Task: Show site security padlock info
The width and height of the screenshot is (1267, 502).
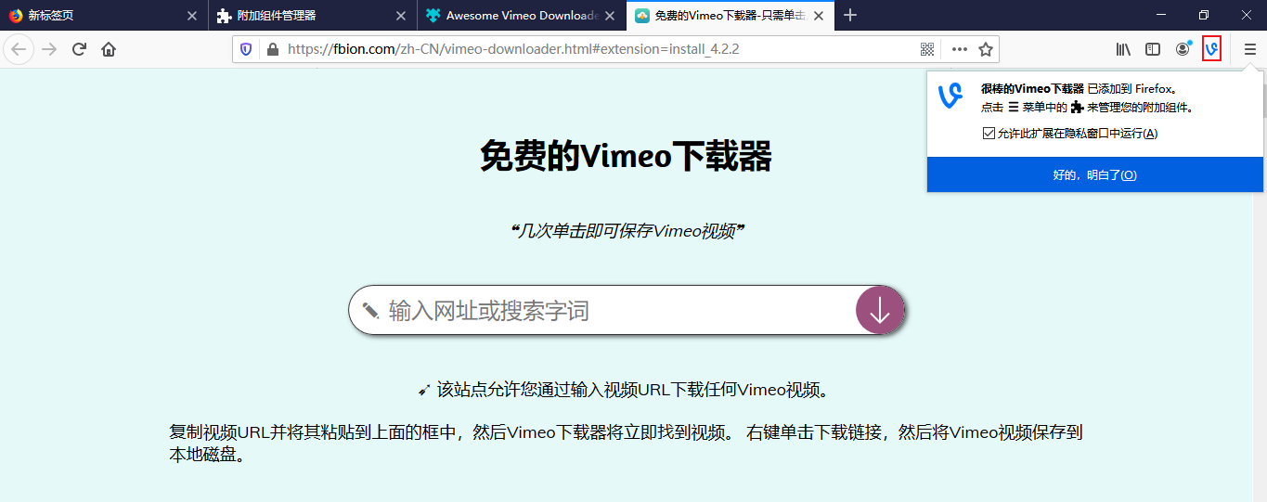Action: tap(272, 49)
